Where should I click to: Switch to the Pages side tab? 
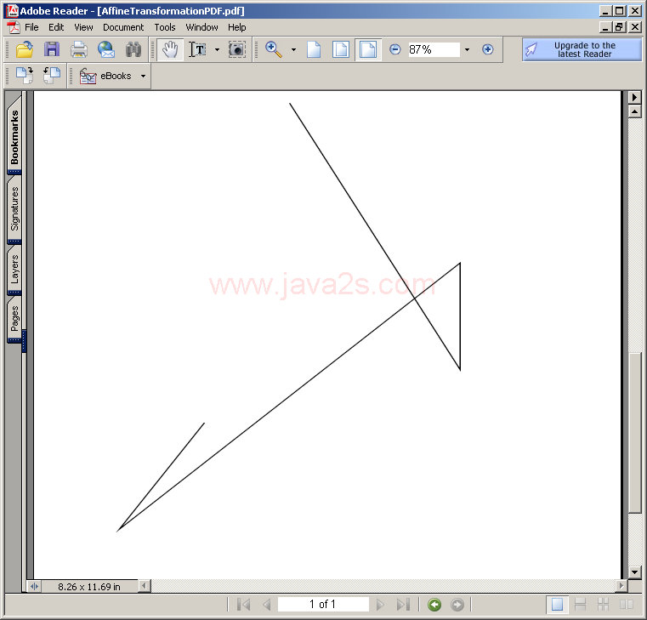click(x=14, y=318)
